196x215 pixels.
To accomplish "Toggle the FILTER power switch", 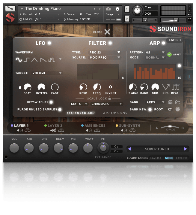I will pyautogui.click(x=110, y=43).
